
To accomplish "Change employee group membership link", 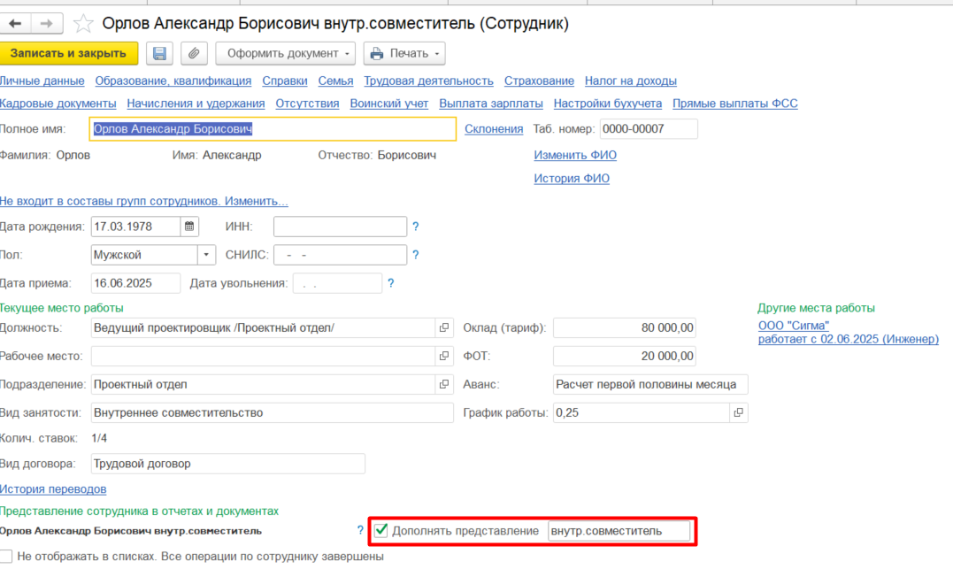I will (144, 201).
